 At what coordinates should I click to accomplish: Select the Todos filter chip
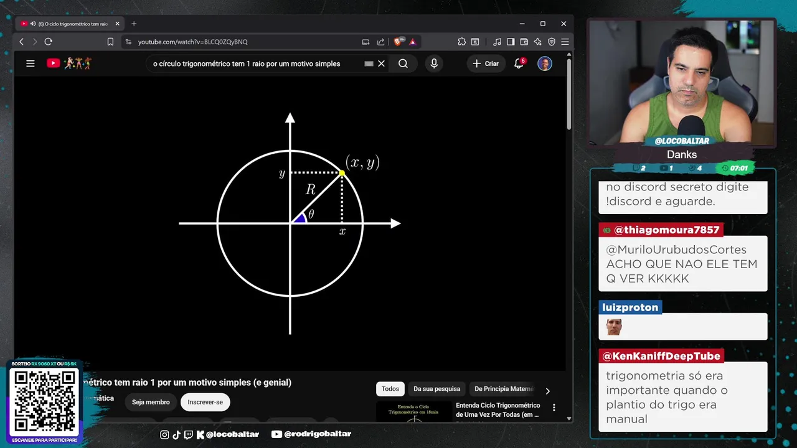tap(390, 389)
